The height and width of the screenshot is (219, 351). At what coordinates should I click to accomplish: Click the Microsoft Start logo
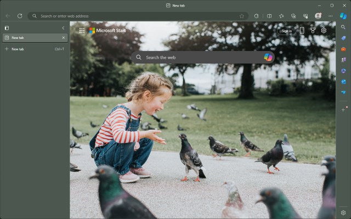[107, 31]
